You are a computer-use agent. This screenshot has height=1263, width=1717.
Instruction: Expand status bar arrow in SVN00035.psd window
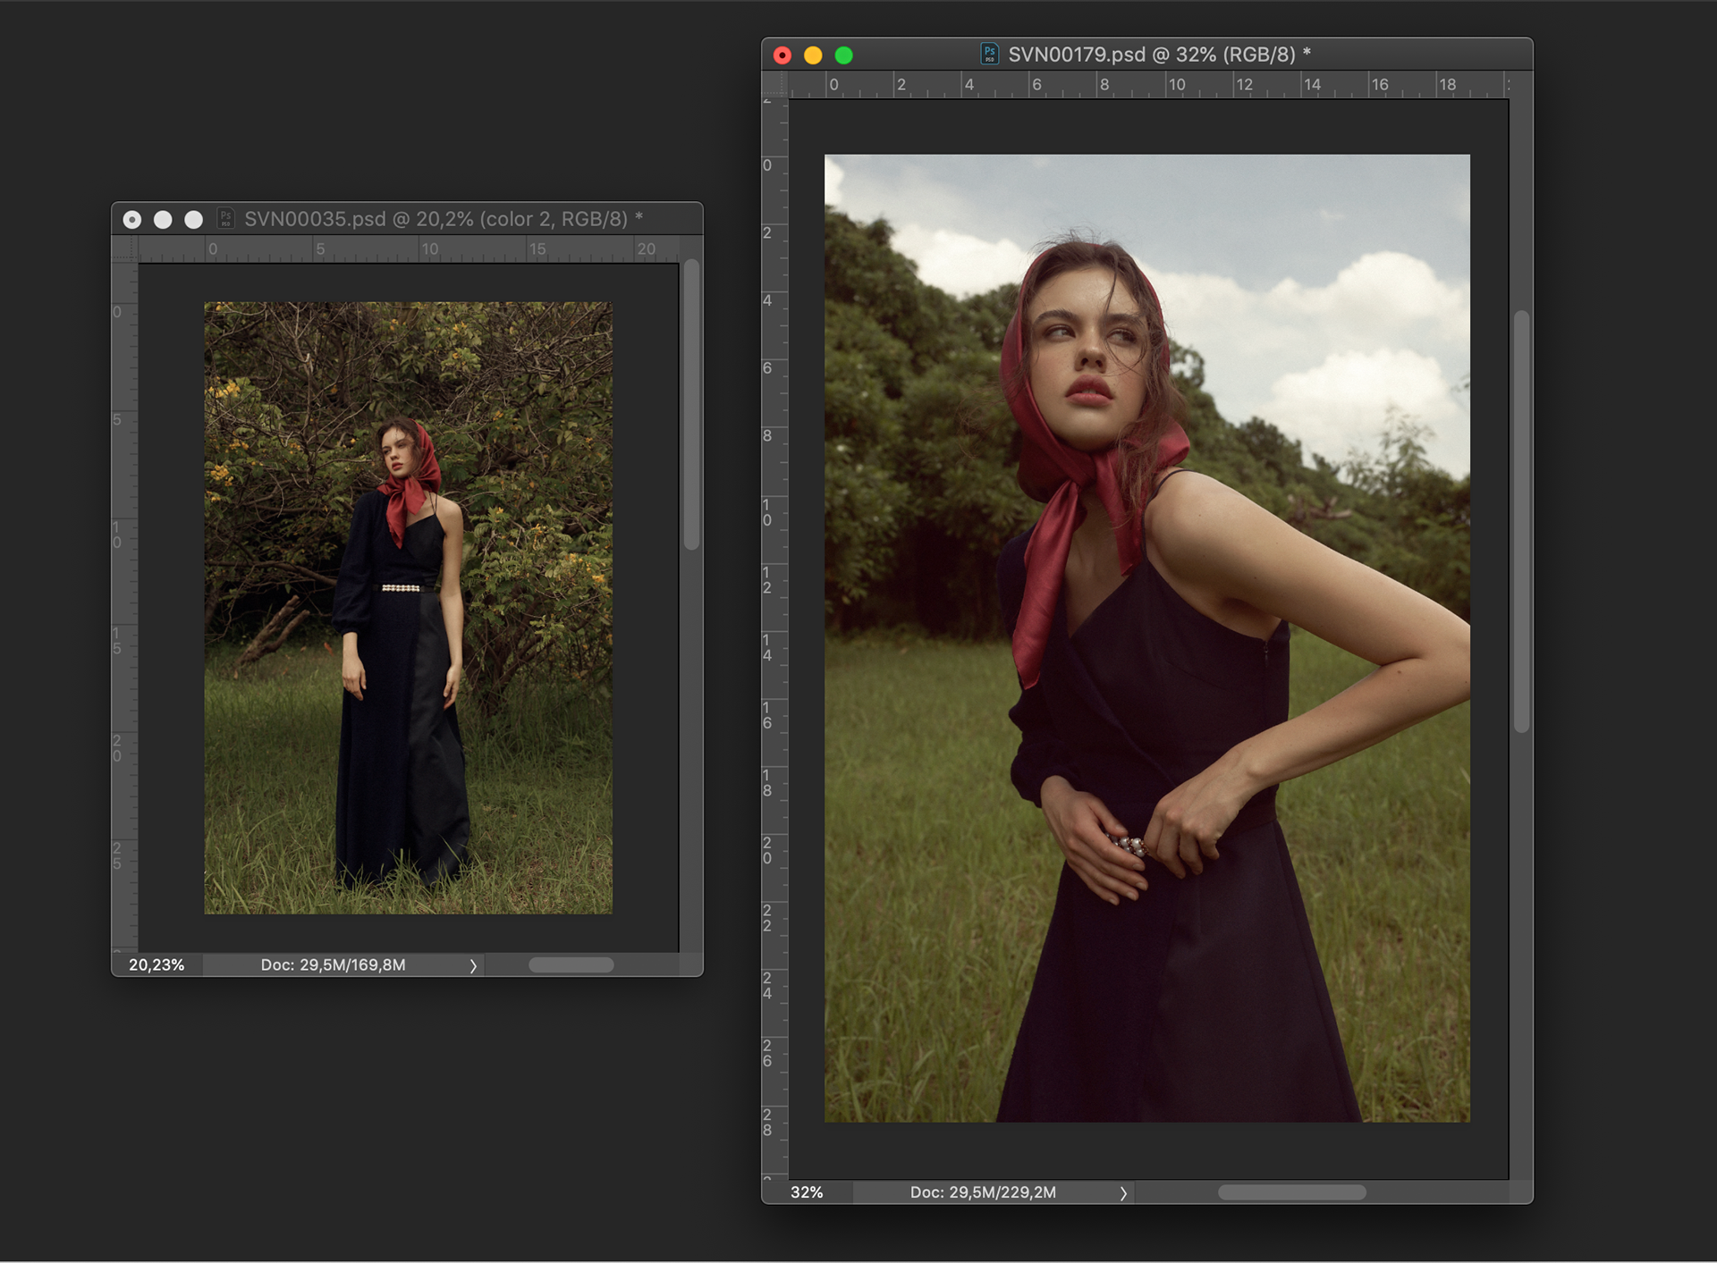(x=473, y=965)
